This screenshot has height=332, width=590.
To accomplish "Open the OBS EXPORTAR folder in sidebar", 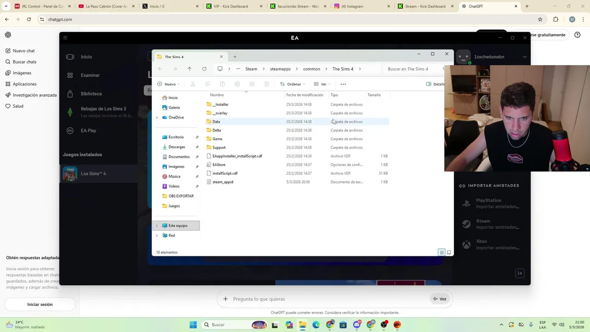I will coord(181,196).
